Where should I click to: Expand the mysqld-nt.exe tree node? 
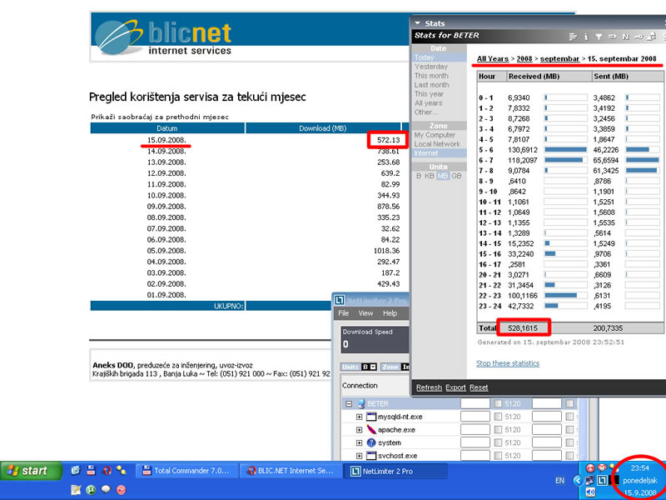(359, 417)
